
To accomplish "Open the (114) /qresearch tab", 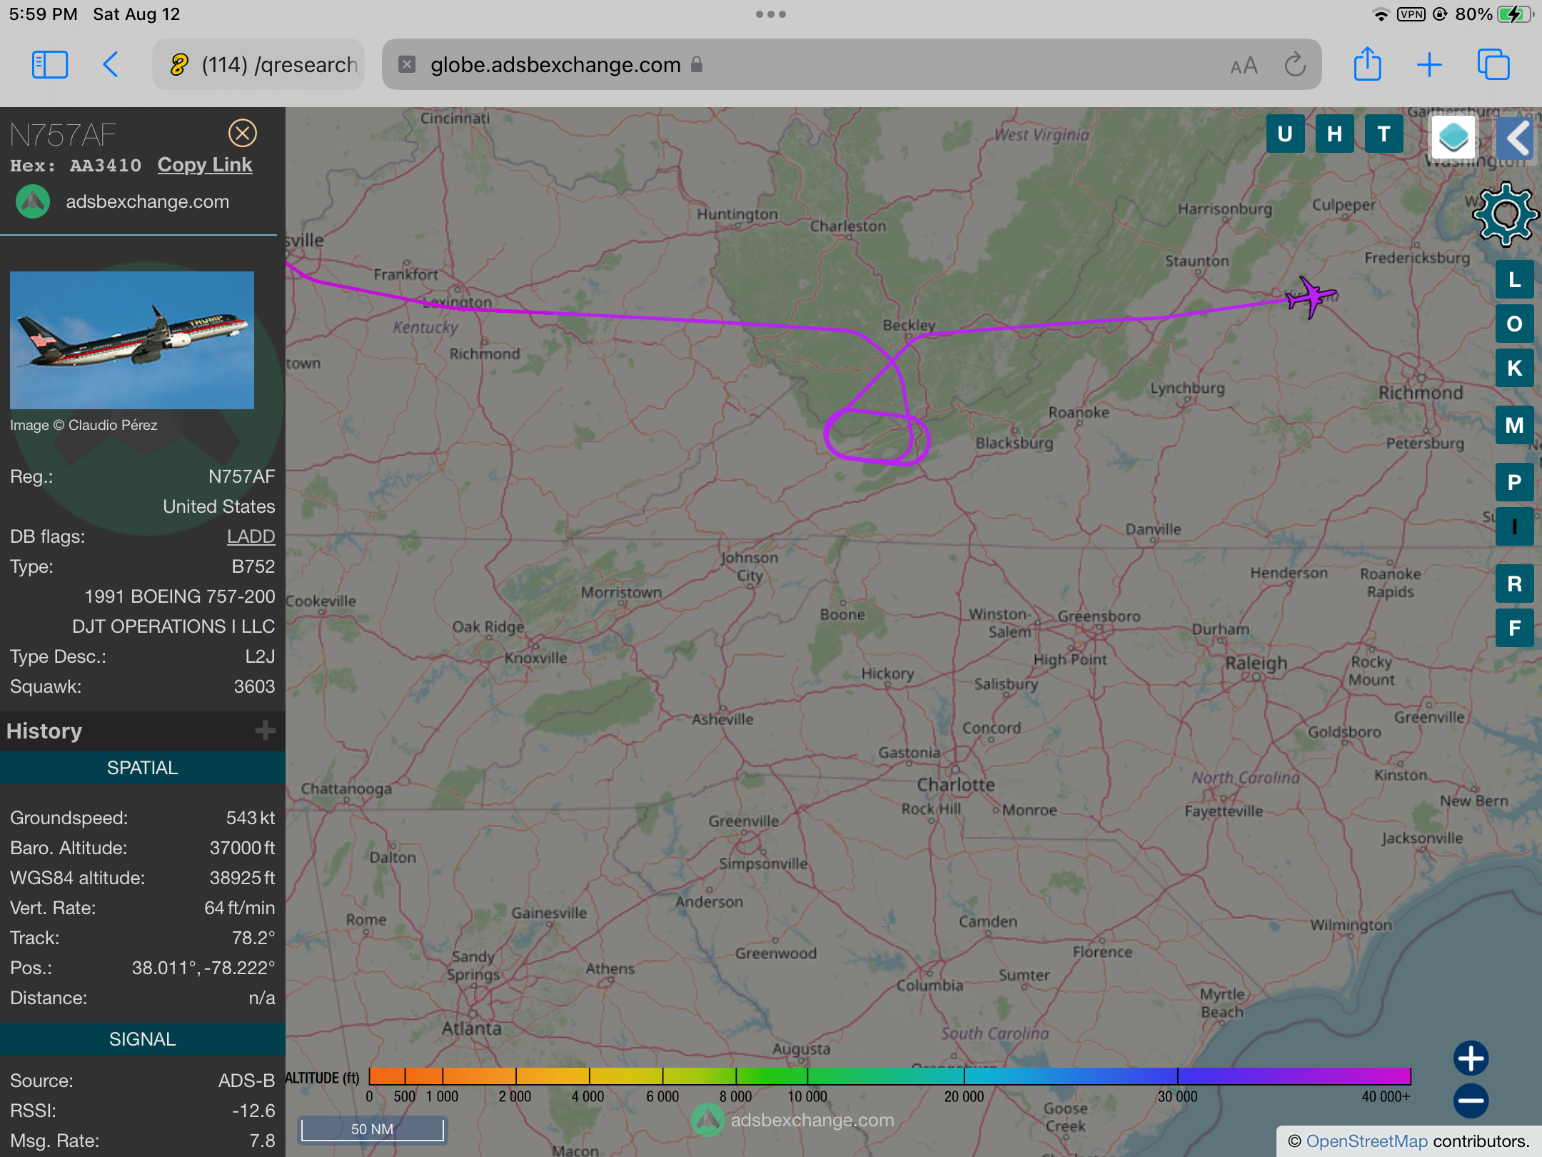I will 259,65.
